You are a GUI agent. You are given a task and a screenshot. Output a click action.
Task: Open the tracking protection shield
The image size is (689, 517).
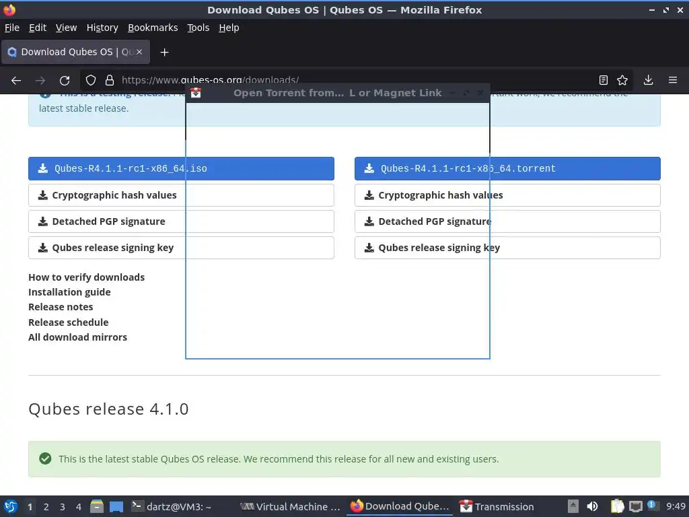(x=91, y=80)
